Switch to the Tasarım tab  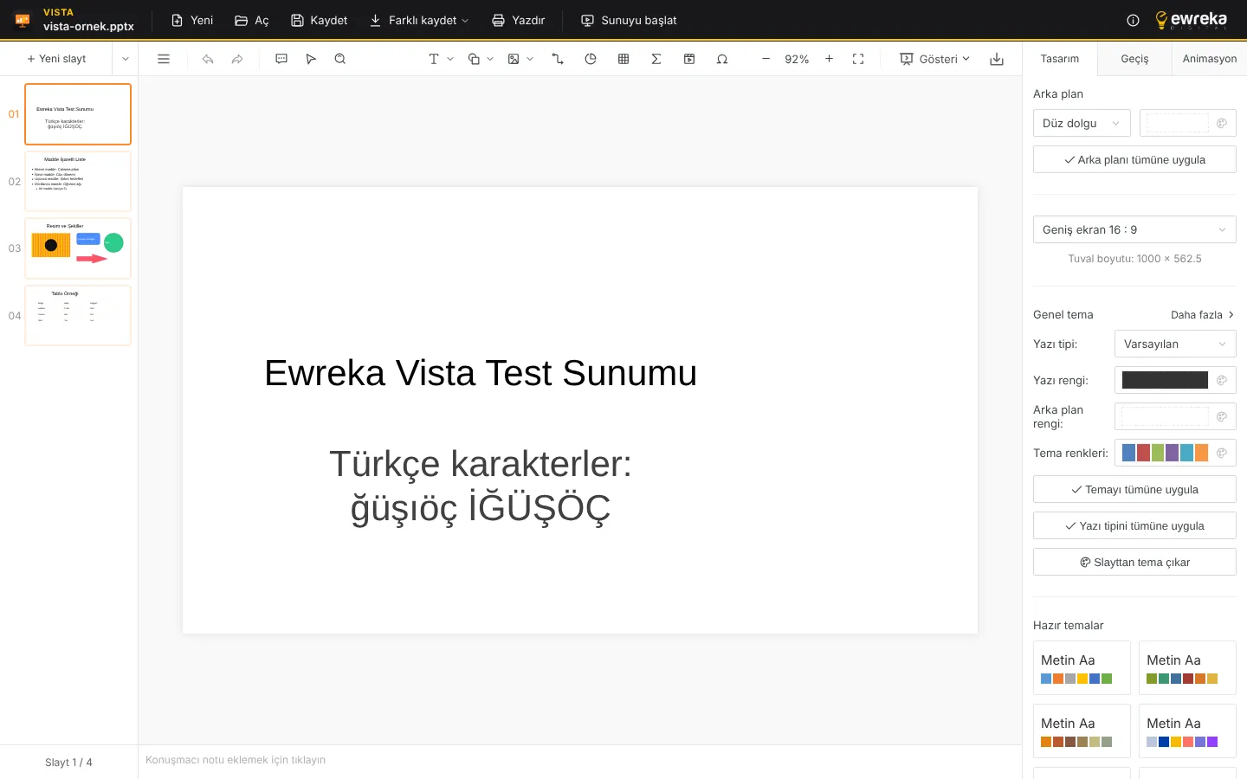click(1060, 59)
